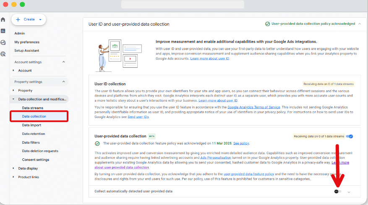
Task: Click the '11 Mar 2025' date text
Action: [x=222, y=143]
